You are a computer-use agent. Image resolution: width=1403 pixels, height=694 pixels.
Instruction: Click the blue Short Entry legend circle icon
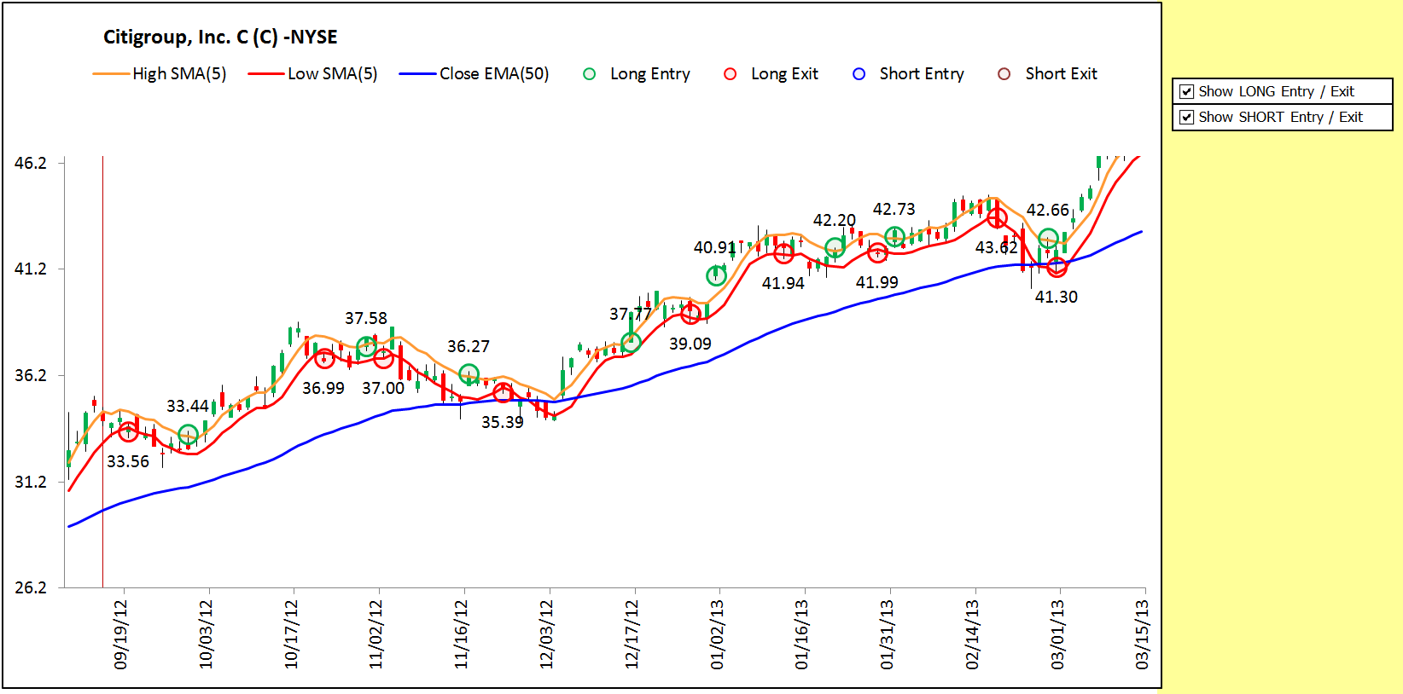click(x=859, y=74)
